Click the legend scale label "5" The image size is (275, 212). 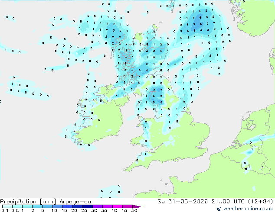pos(43,210)
